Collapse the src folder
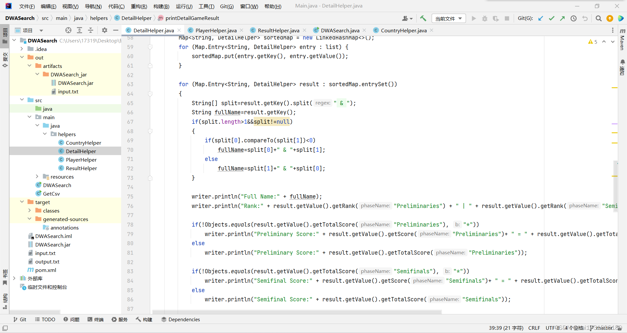This screenshot has height=333, width=627. point(22,100)
